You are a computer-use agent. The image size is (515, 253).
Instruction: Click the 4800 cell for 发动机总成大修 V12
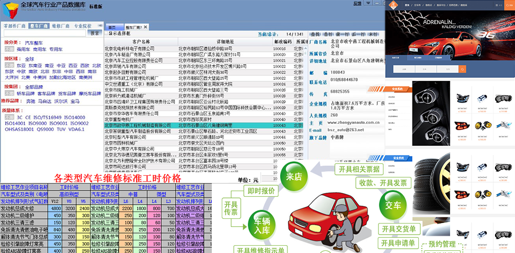pos(55,208)
